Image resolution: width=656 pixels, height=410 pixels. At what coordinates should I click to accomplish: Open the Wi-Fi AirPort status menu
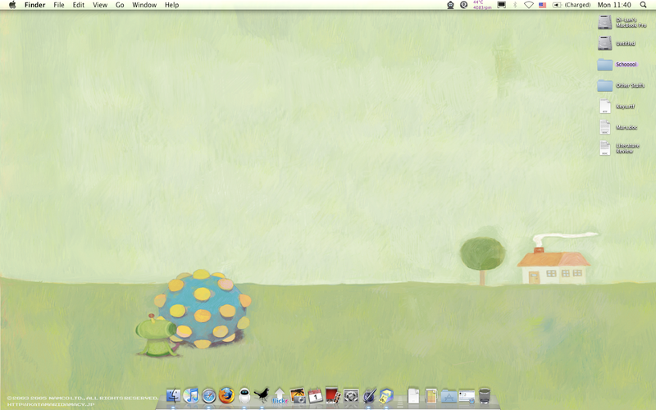528,5
